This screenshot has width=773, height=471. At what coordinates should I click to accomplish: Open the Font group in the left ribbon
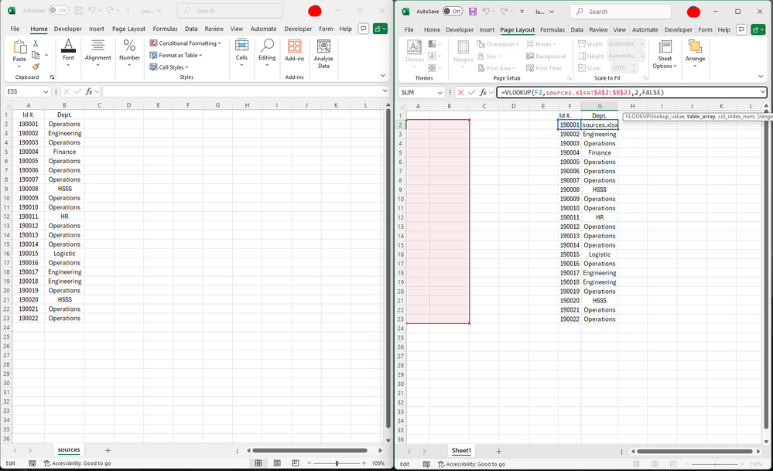click(68, 53)
